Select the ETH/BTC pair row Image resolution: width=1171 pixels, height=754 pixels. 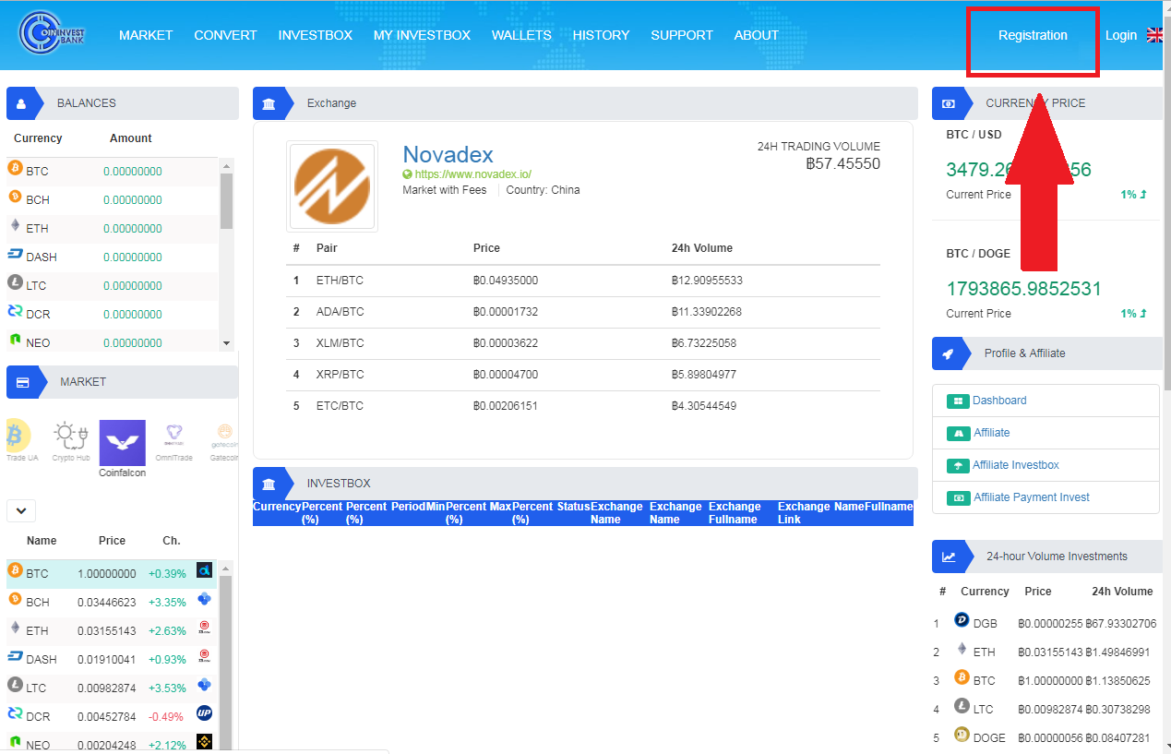[x=583, y=281]
